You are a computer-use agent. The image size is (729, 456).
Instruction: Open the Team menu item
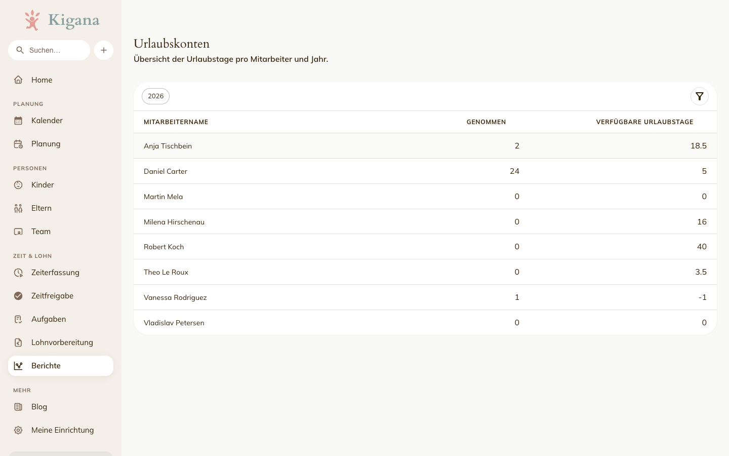click(x=61, y=232)
